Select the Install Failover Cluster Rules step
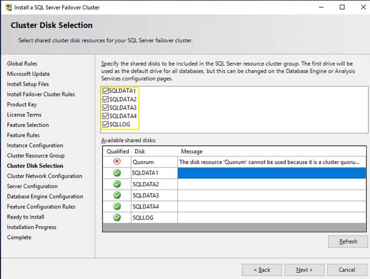The image size is (370, 279). click(41, 95)
